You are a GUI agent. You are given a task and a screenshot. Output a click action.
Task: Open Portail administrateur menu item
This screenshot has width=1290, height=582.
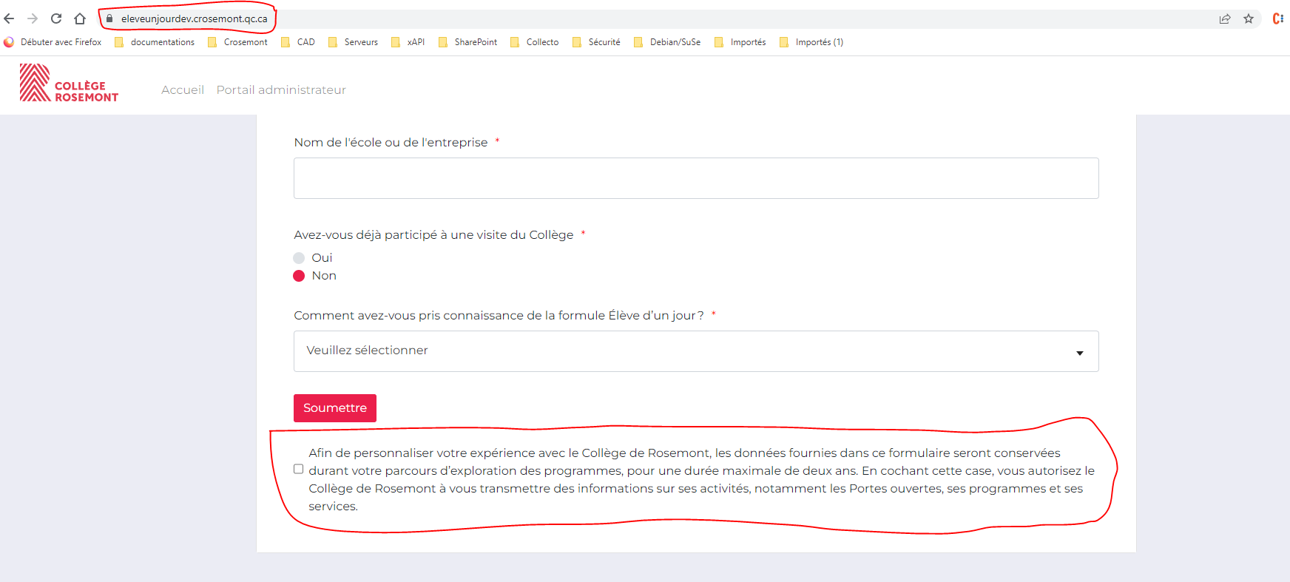281,89
